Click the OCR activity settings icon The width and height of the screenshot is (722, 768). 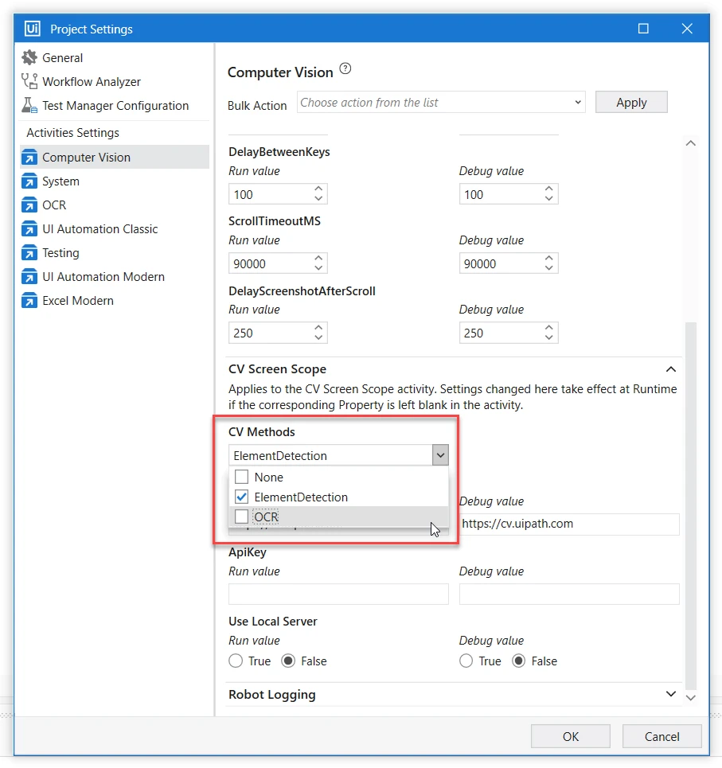pos(29,205)
